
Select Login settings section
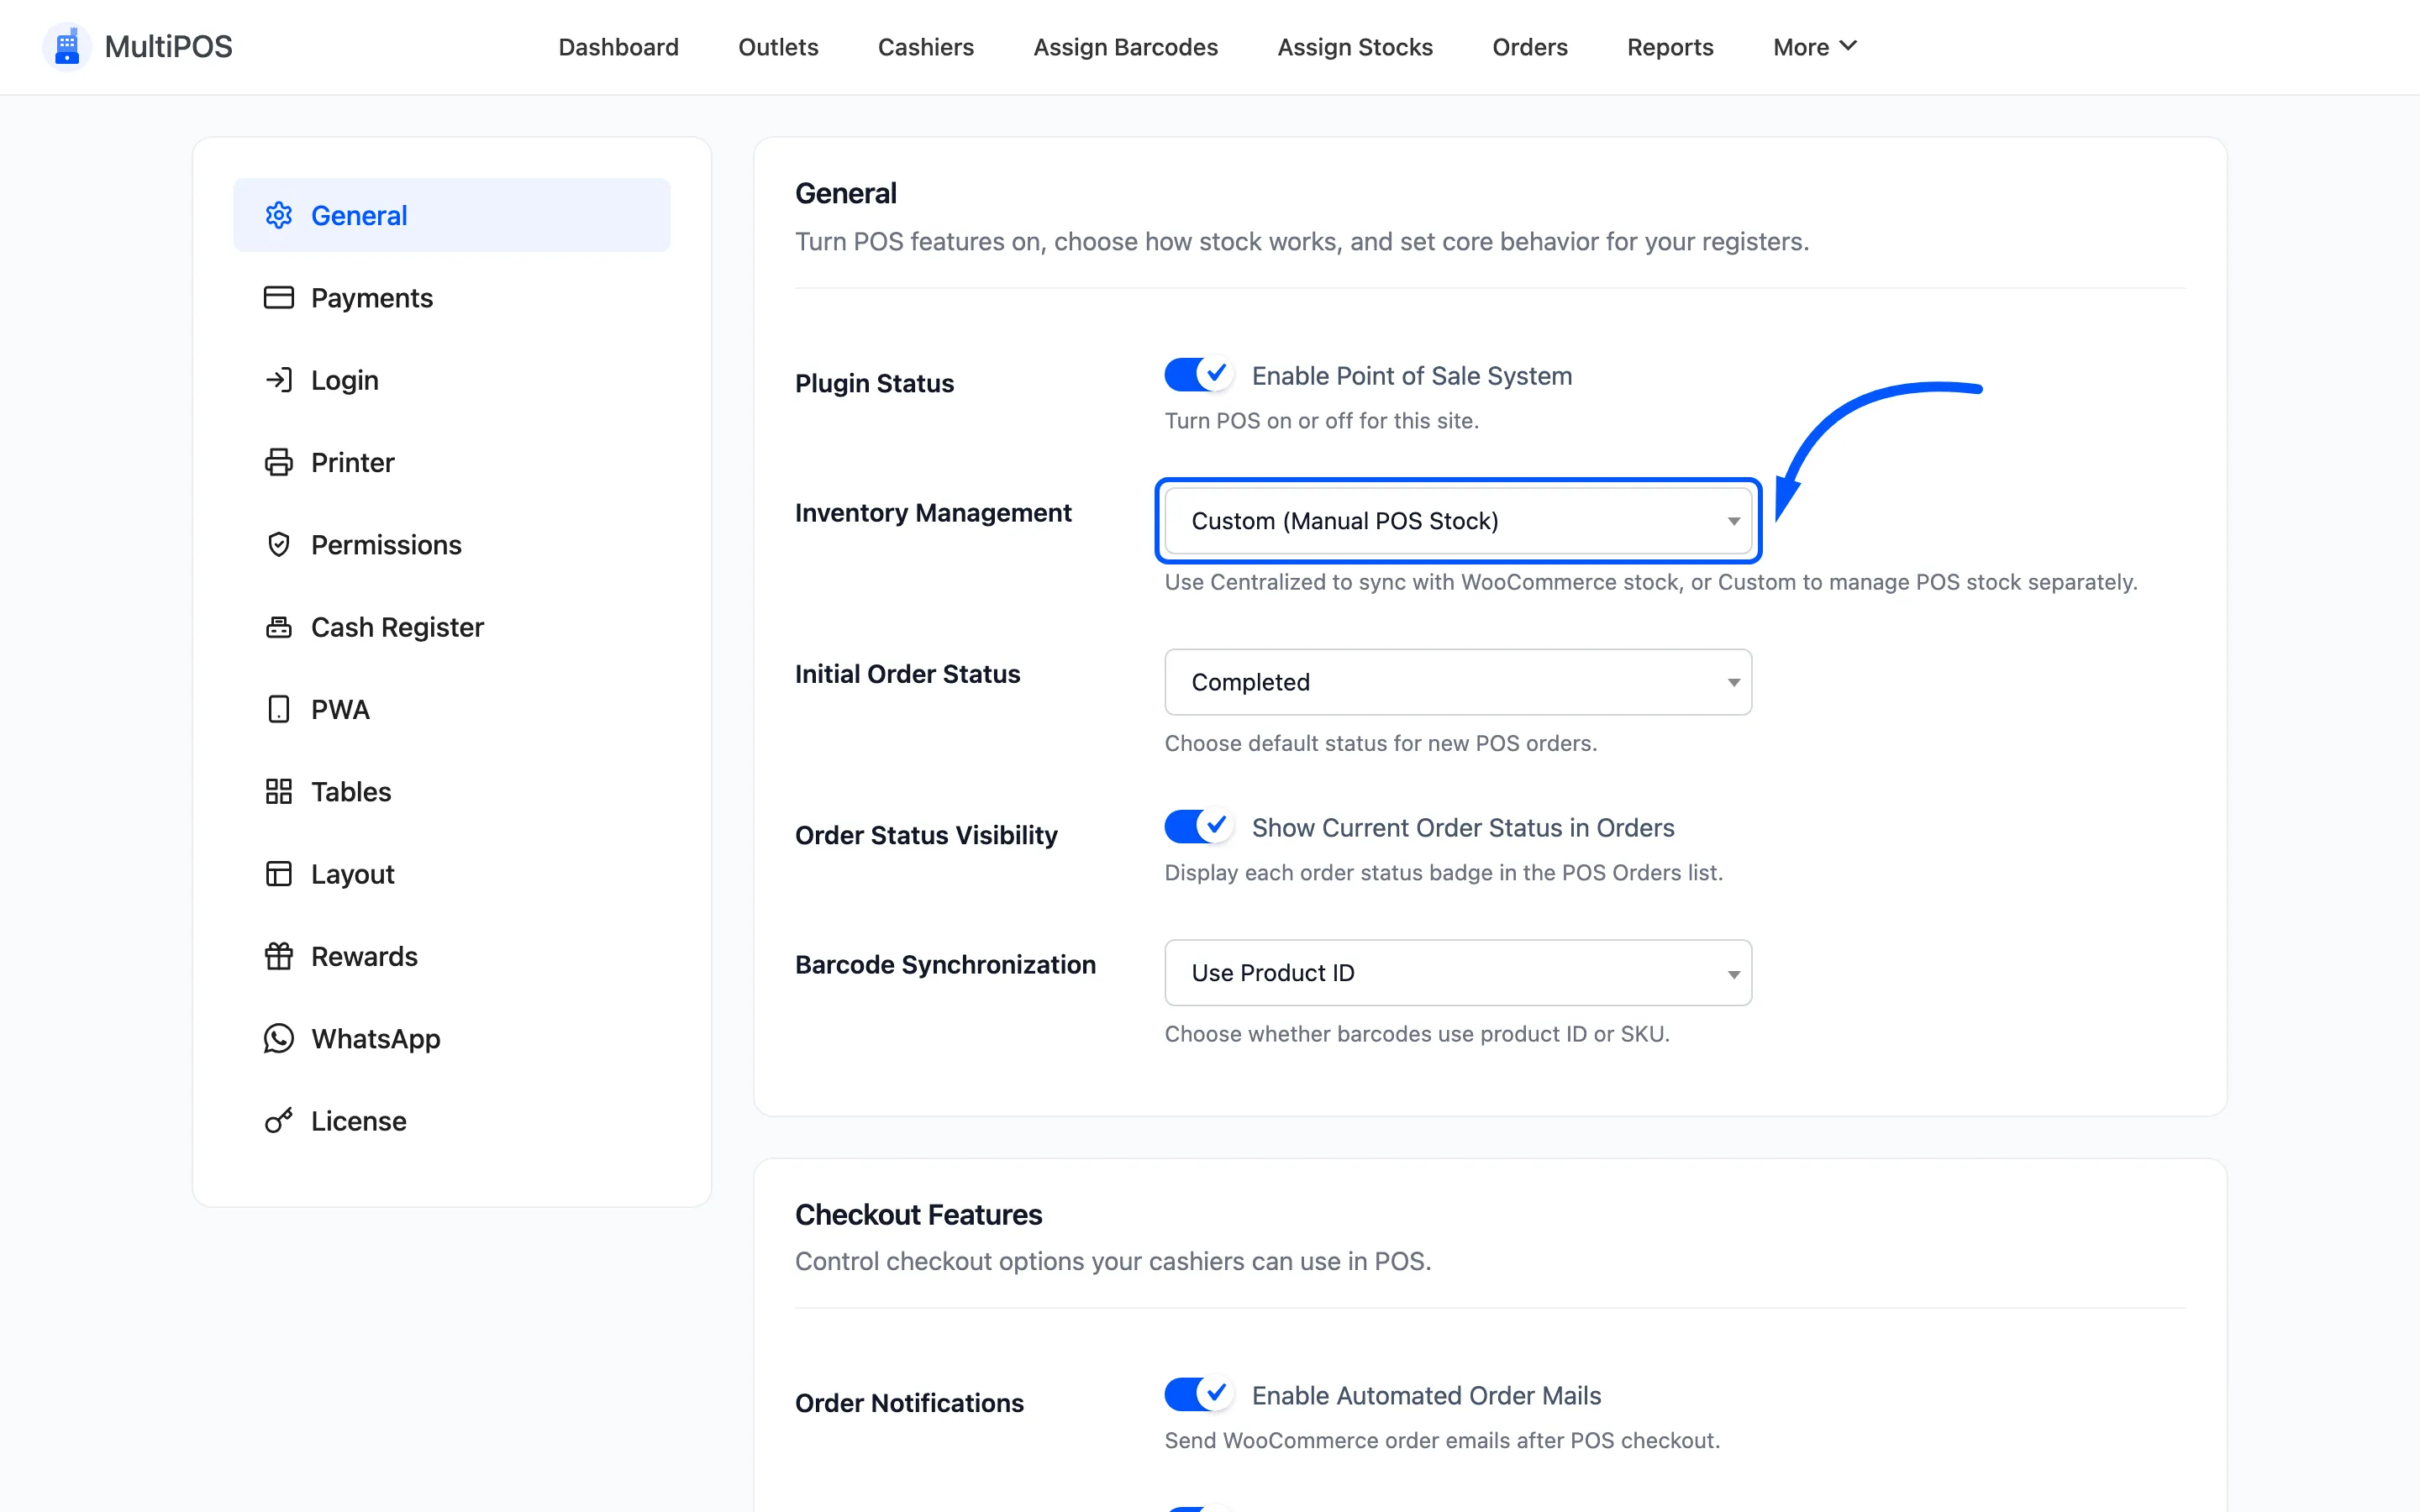click(x=452, y=380)
